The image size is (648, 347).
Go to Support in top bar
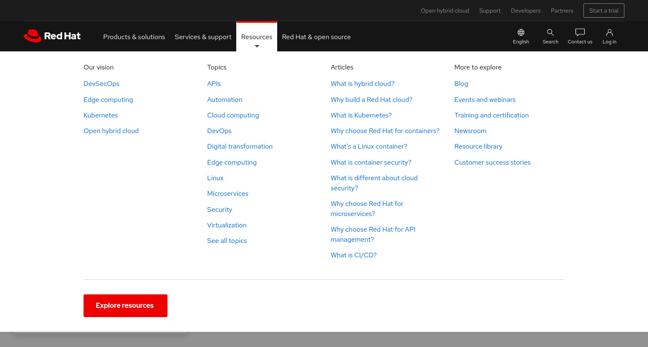tap(490, 11)
